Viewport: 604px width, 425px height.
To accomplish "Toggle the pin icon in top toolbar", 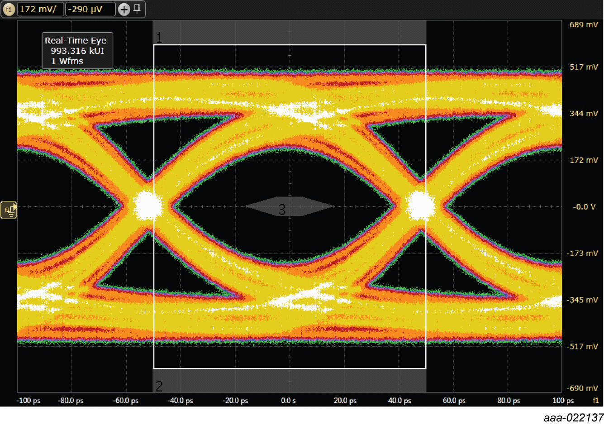I will click(137, 8).
